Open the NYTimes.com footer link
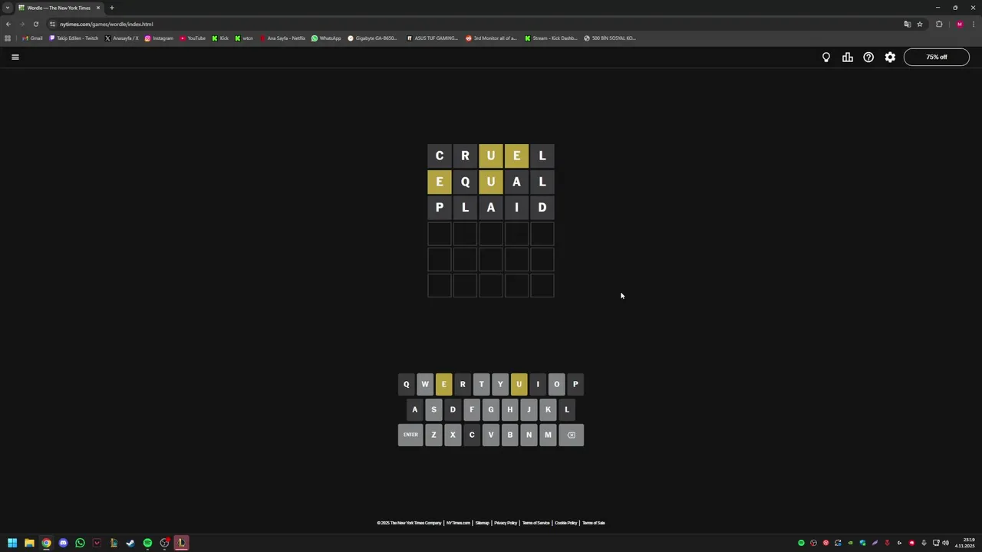The image size is (982, 552). (458, 523)
